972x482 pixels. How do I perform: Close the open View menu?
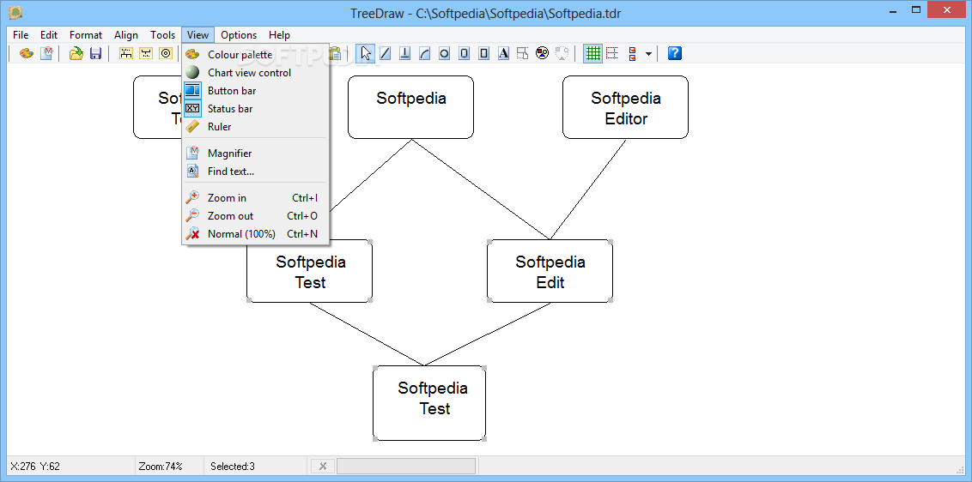point(197,34)
